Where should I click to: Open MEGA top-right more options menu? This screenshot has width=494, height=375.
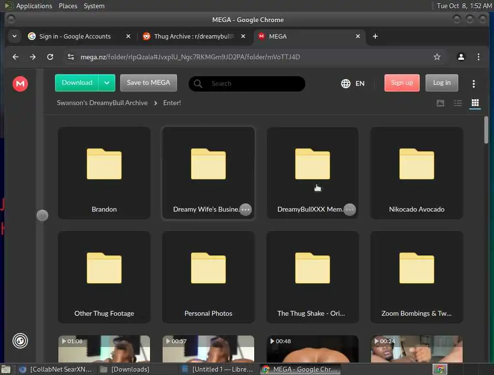click(474, 83)
